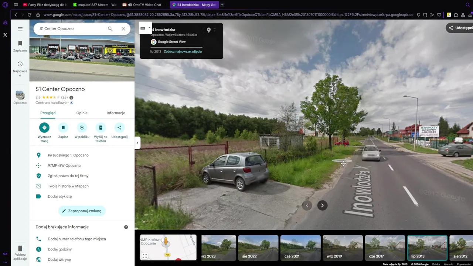Open the Google Maps hamburger menu
The image size is (473, 266).
[20, 29]
